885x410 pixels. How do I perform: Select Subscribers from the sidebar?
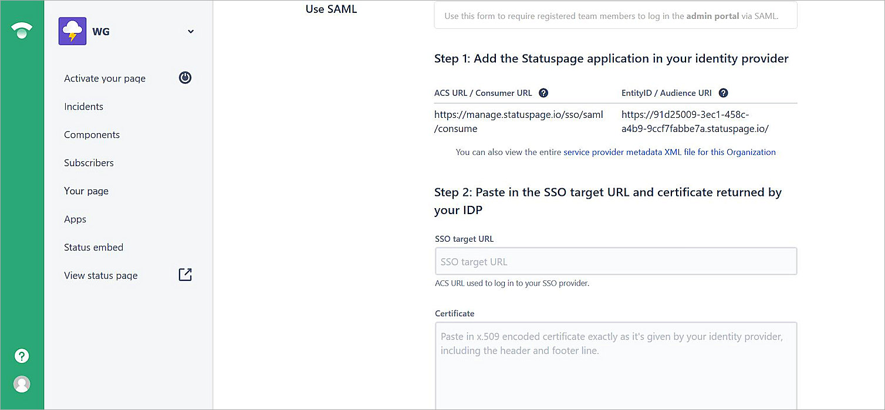click(x=89, y=162)
